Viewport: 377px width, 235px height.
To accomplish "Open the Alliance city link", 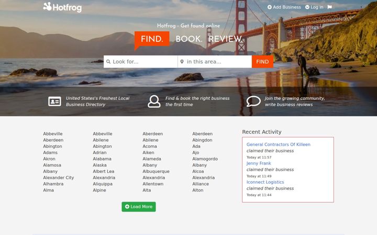I will [x=201, y=184].
